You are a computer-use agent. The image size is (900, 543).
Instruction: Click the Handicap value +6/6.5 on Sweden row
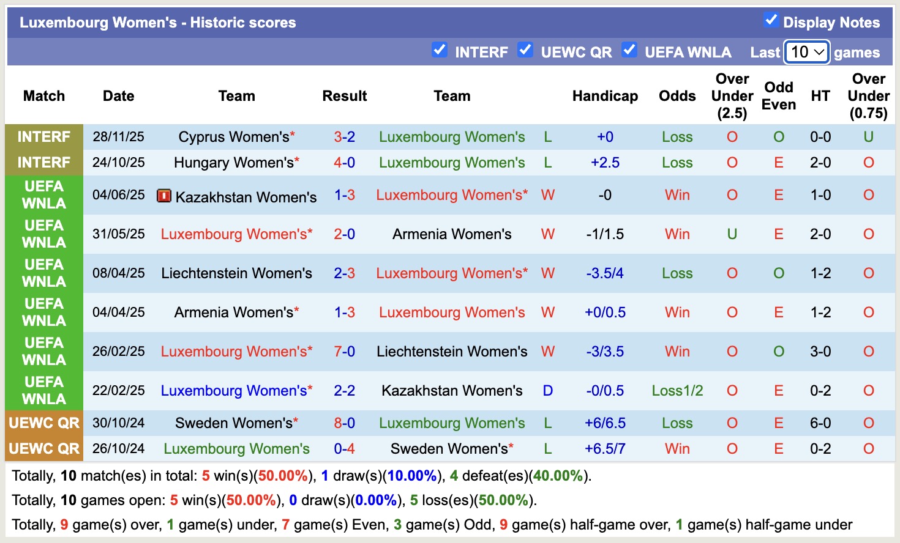click(605, 423)
